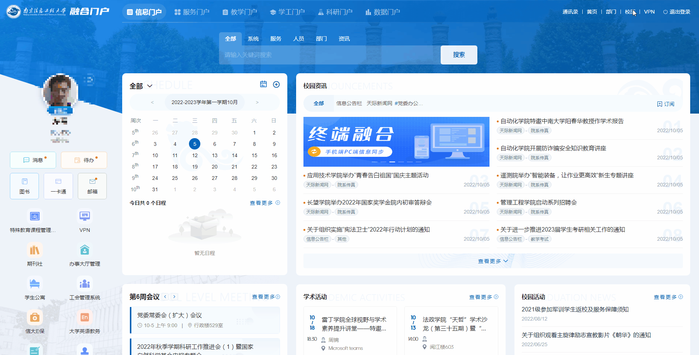Switch to the 教学门户 tab

240,12
